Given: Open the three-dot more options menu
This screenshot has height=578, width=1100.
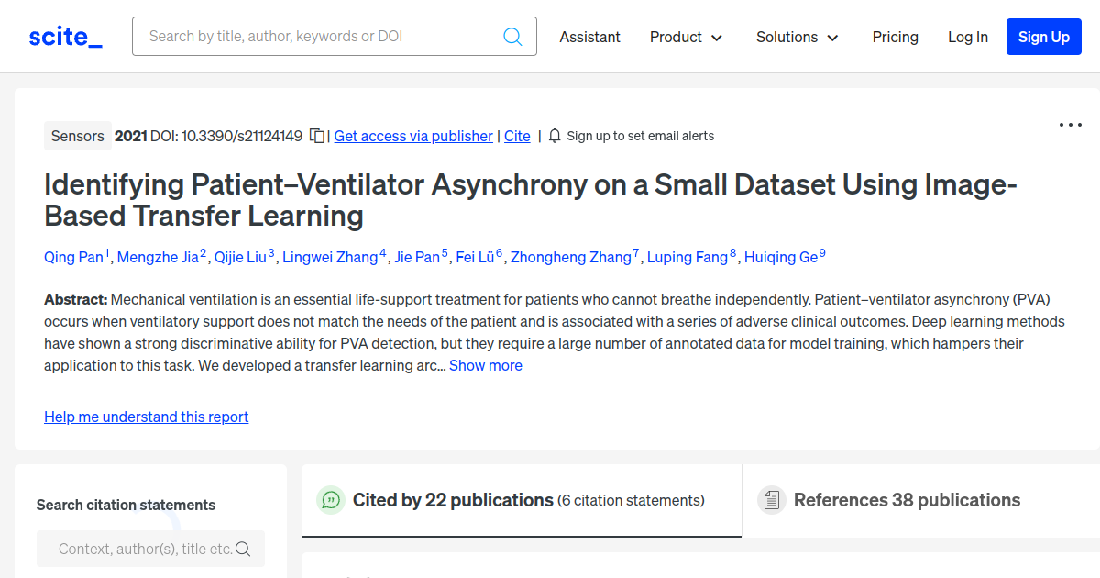Looking at the screenshot, I should pyautogui.click(x=1070, y=125).
